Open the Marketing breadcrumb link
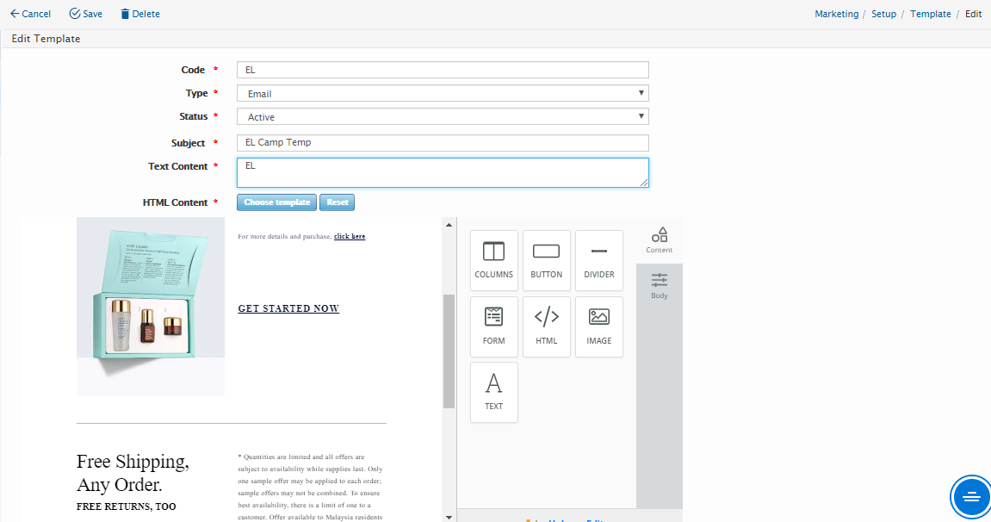Screen dimensions: 991x522 pos(836,14)
